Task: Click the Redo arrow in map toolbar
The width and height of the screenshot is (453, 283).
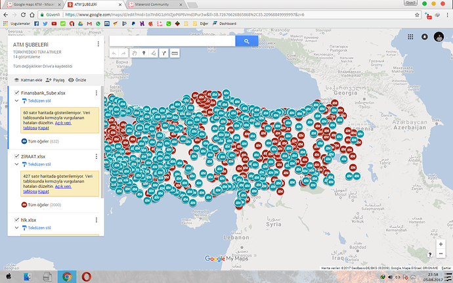Action: pos(123,53)
